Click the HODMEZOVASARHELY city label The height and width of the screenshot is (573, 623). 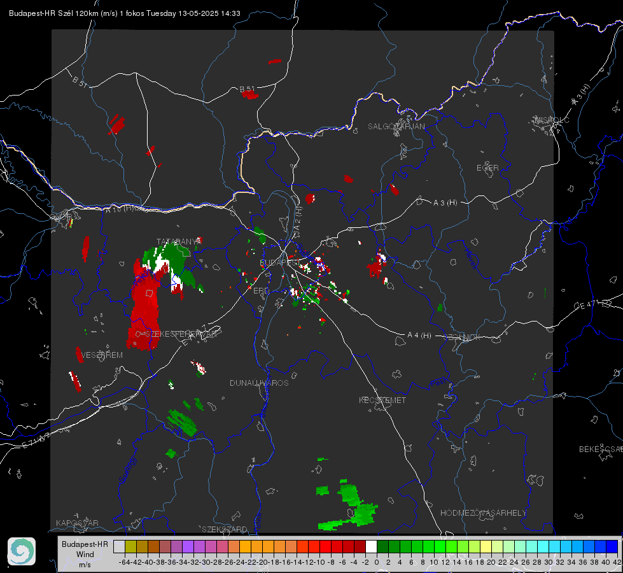484,513
